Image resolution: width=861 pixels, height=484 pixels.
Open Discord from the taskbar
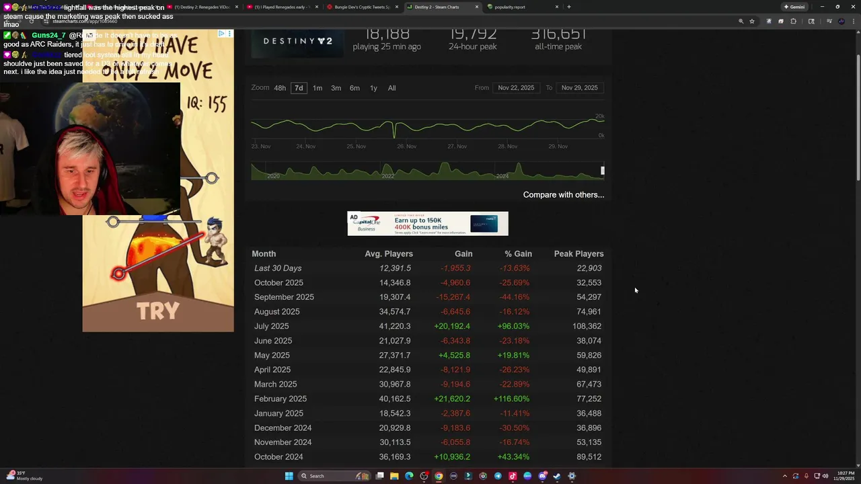point(543,476)
